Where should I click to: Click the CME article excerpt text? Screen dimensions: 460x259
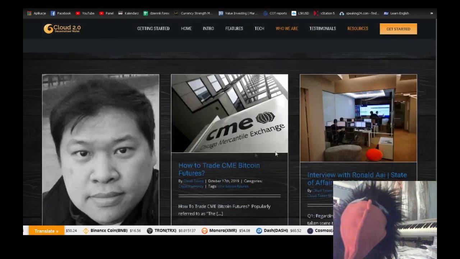[x=224, y=210]
